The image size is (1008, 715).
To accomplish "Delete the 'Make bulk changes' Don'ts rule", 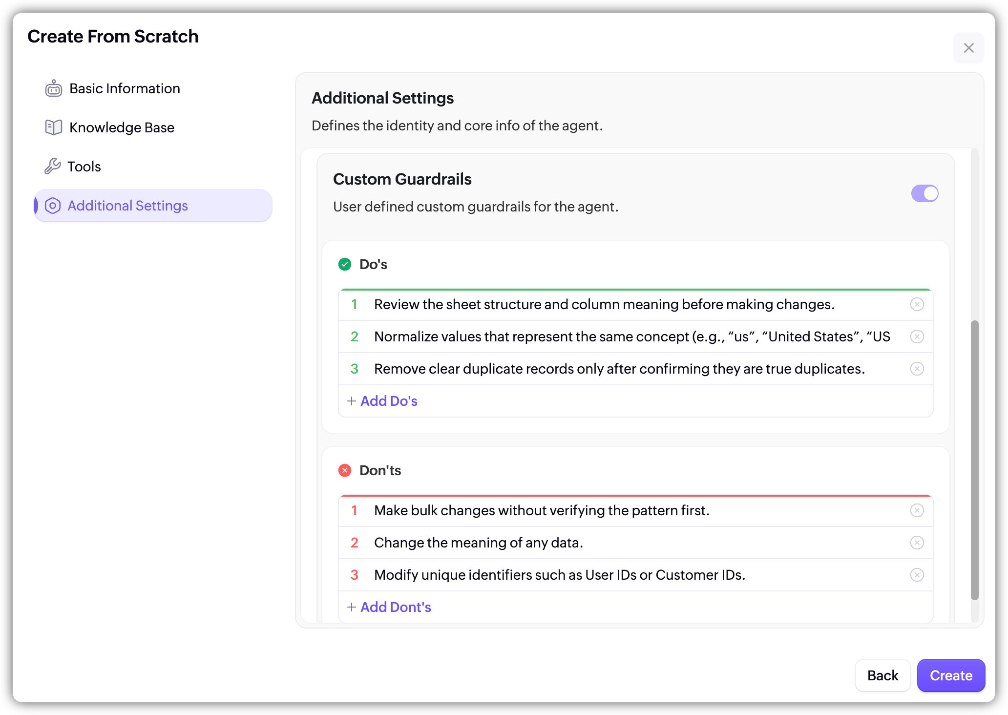I will point(917,510).
